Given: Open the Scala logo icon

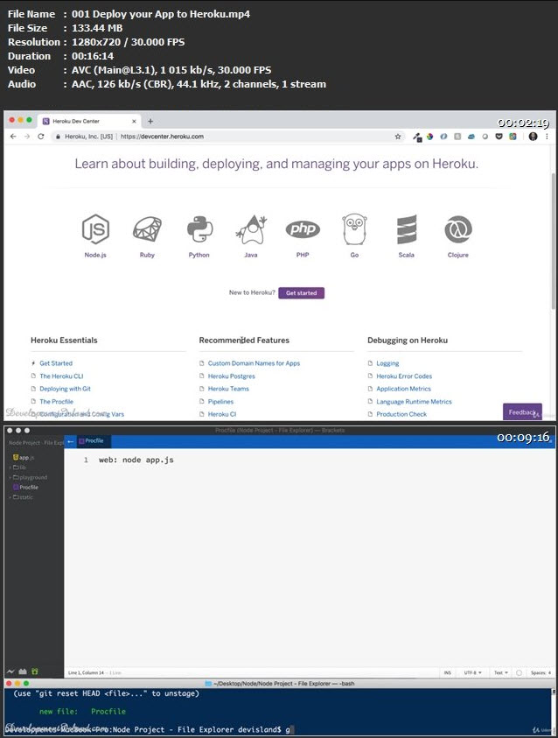Looking at the screenshot, I should coord(407,228).
